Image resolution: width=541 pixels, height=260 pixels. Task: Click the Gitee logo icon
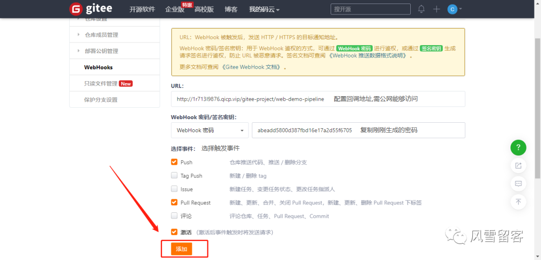point(76,9)
